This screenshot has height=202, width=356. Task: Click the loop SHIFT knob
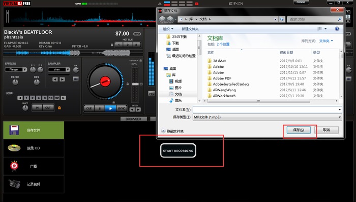25,108
